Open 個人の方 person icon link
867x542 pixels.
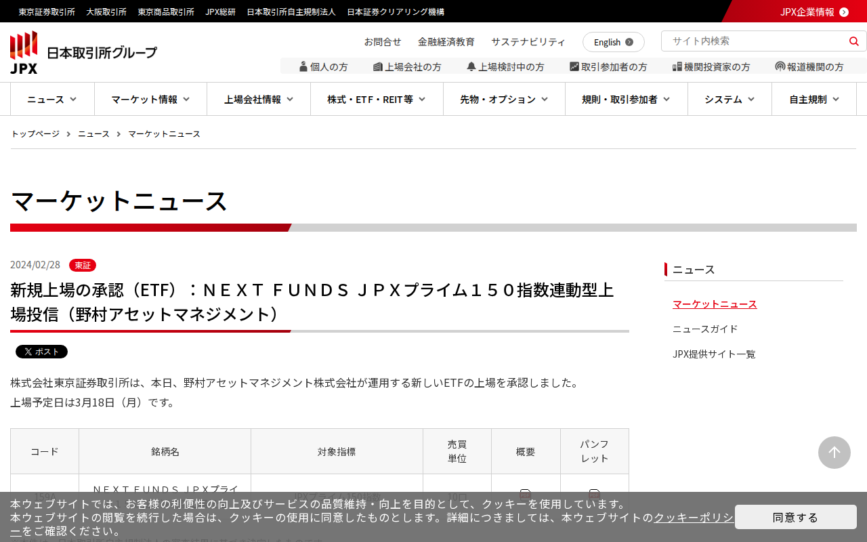[323, 66]
